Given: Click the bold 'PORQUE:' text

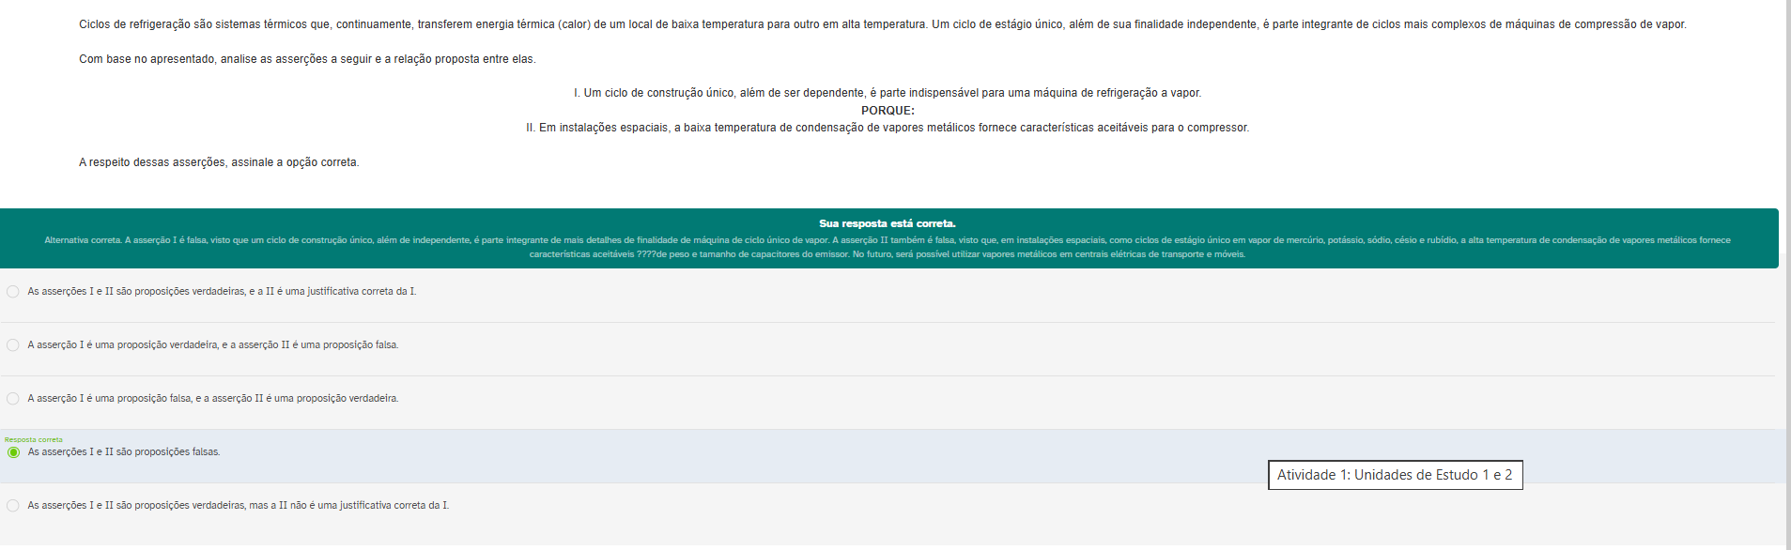Looking at the screenshot, I should [x=887, y=111].
